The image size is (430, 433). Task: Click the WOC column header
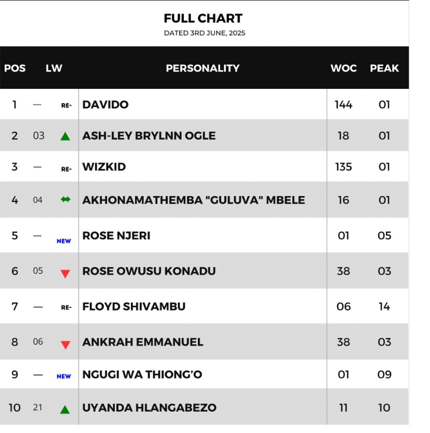[344, 68]
